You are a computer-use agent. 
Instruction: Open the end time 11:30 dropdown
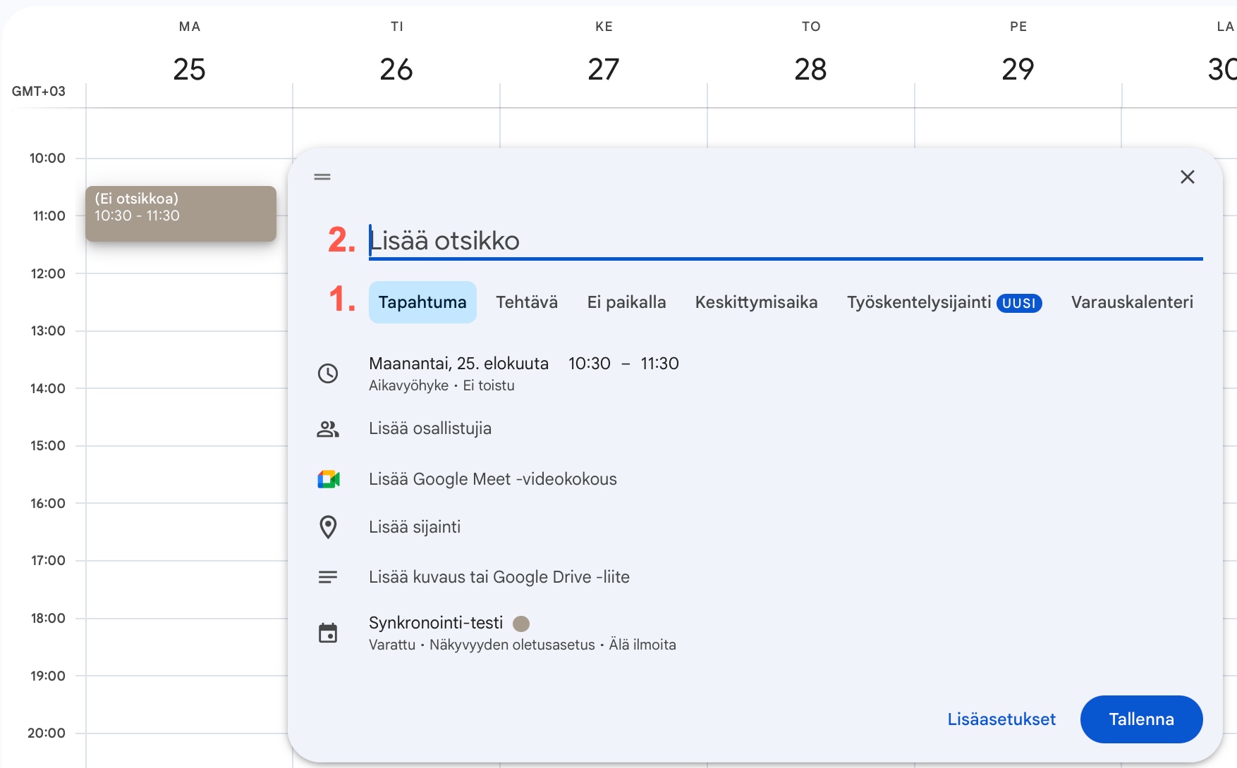[x=659, y=364]
